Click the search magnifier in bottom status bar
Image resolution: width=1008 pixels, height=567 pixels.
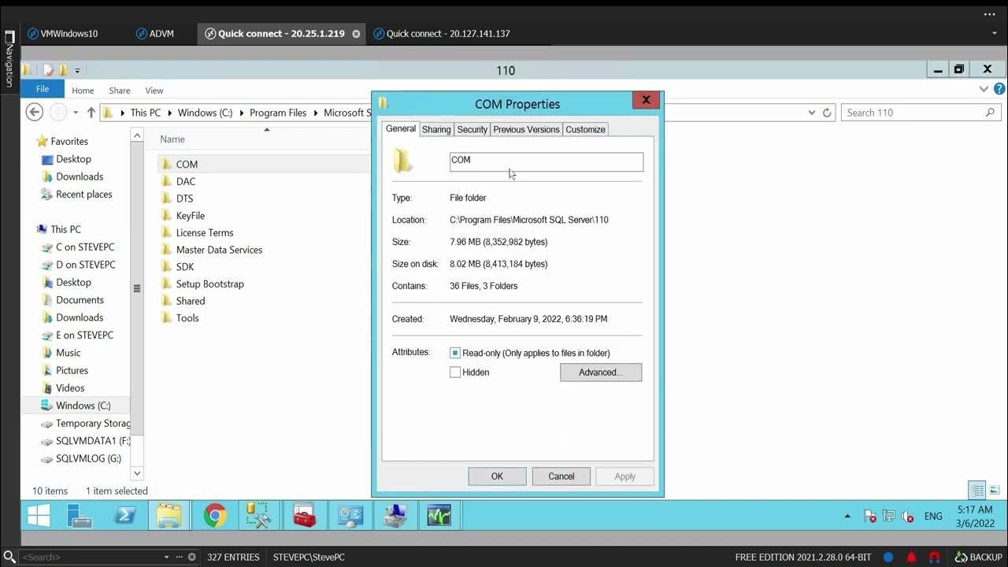tap(9, 557)
